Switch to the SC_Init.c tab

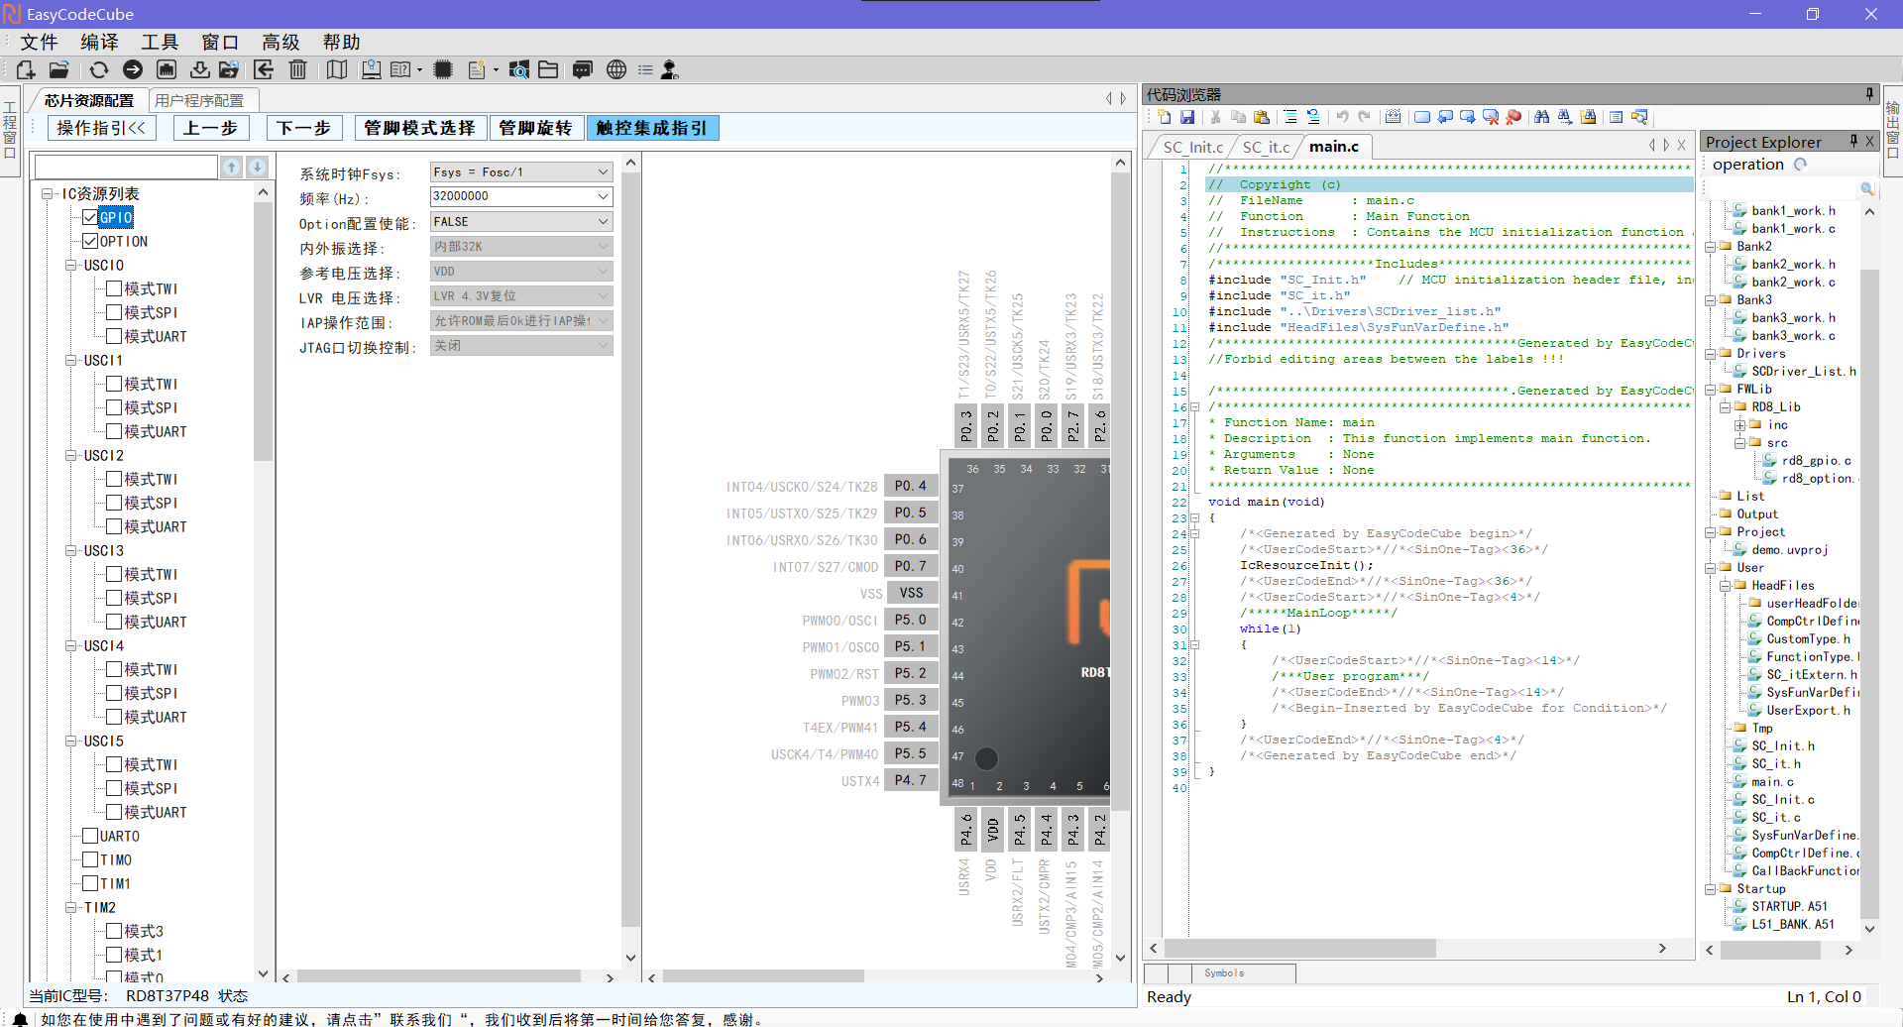1192,147
